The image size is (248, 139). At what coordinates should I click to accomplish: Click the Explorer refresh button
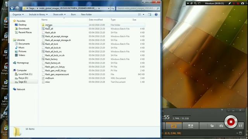pos(113,8)
